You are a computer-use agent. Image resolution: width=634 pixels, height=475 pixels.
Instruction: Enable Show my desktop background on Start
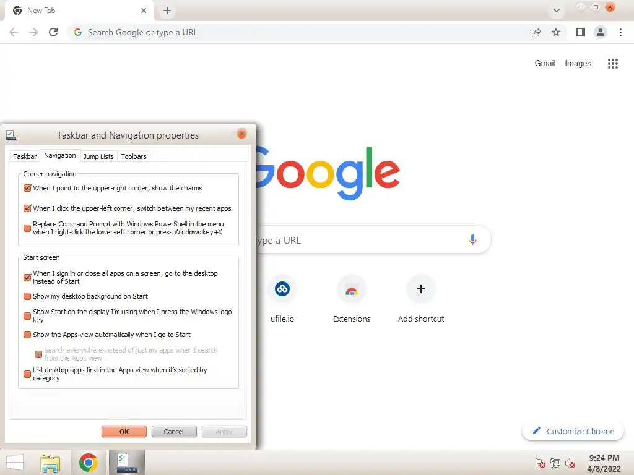click(27, 296)
